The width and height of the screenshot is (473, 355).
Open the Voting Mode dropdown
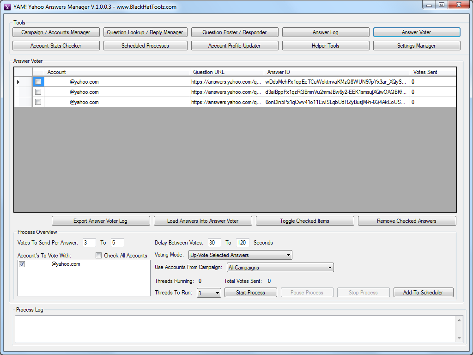(x=240, y=255)
